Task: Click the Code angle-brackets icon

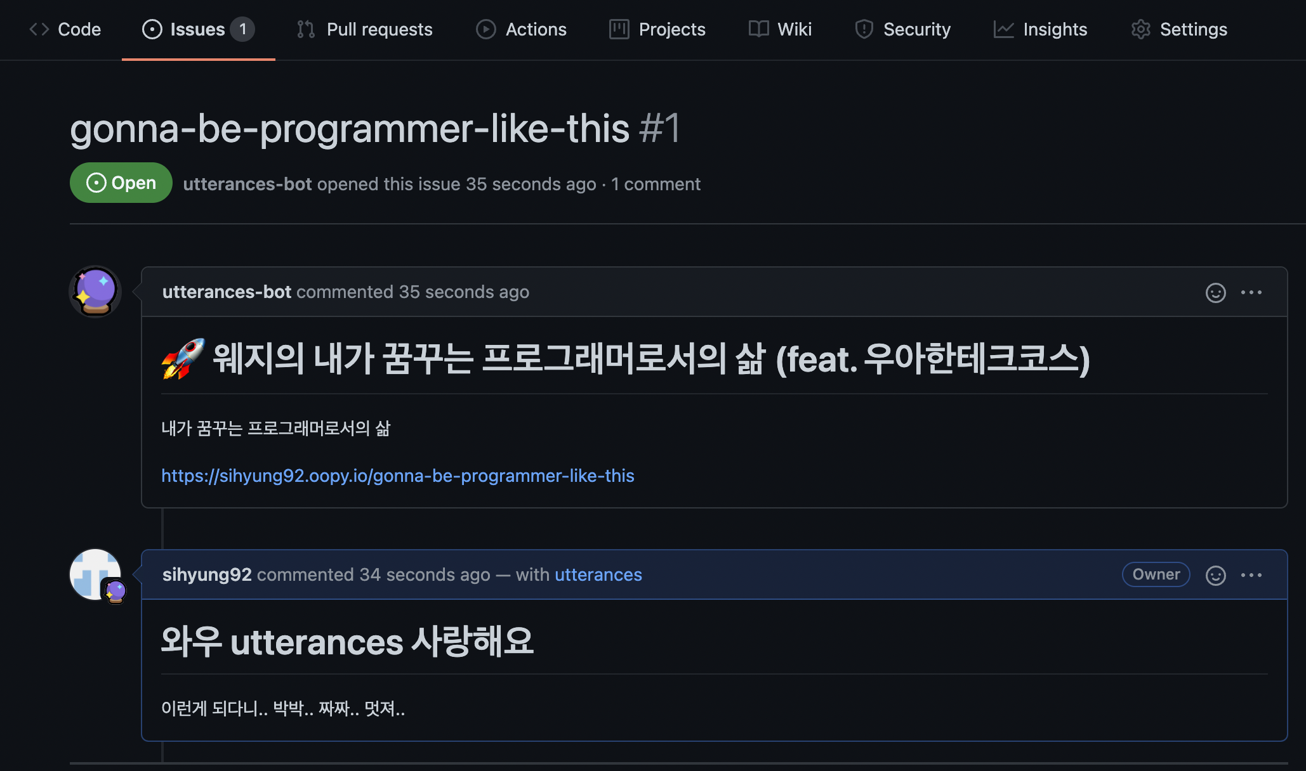Action: pos(39,29)
